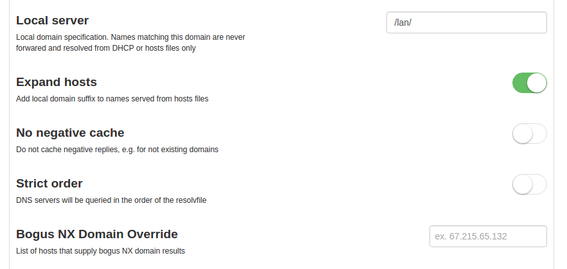Click the Local server input field
The width and height of the screenshot is (567, 269).
(x=466, y=22)
